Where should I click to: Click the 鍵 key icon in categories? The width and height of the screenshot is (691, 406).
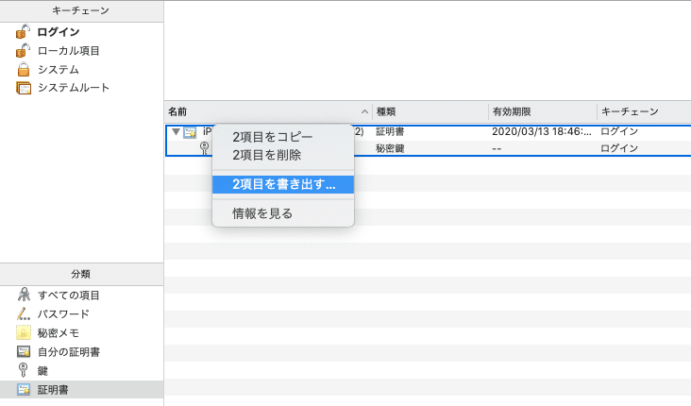(24, 370)
